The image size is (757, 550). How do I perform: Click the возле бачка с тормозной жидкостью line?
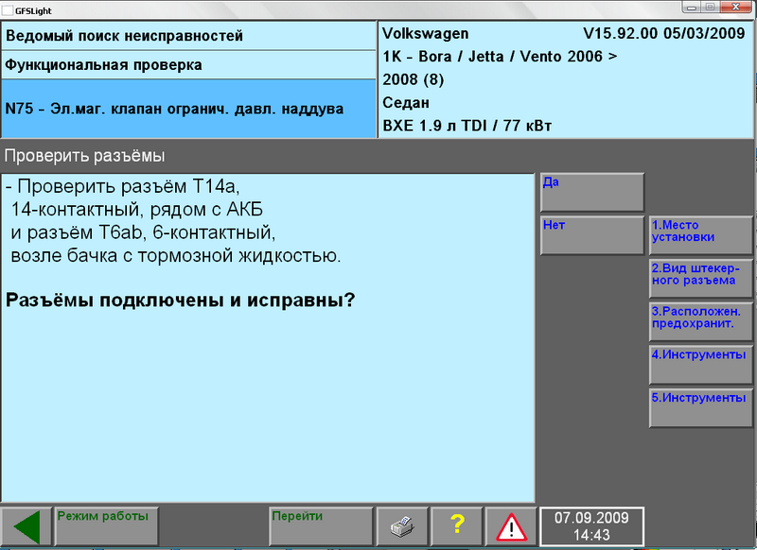(x=176, y=255)
